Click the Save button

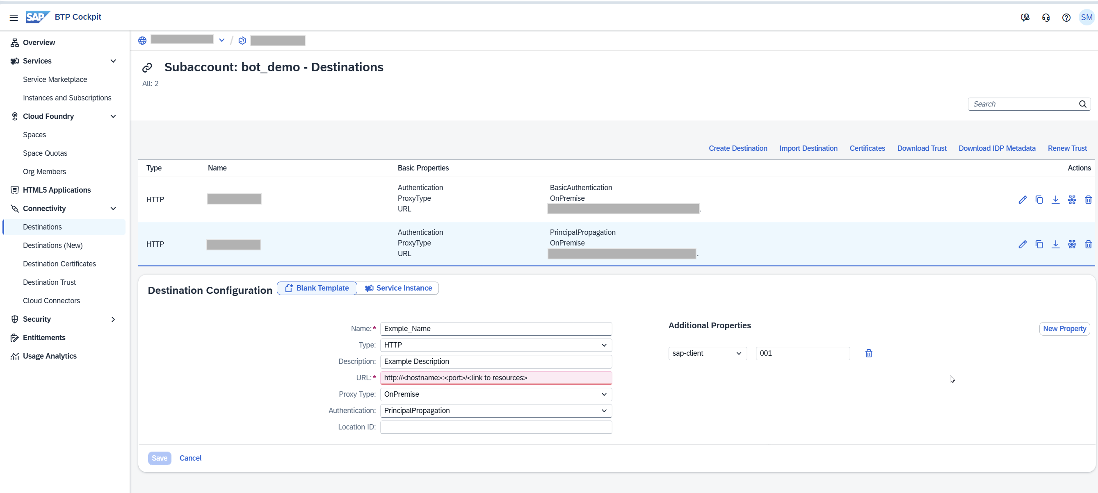pos(160,458)
